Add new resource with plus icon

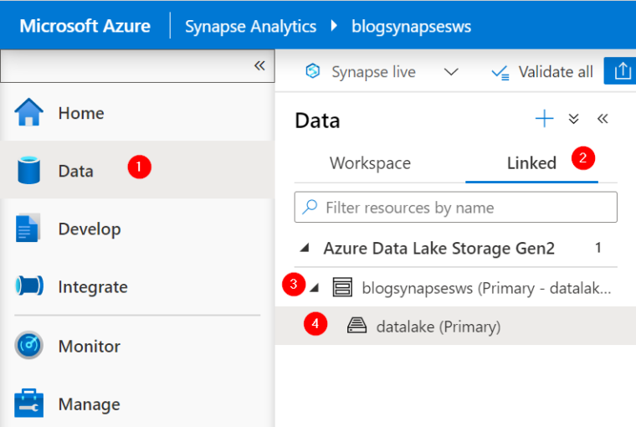point(544,119)
